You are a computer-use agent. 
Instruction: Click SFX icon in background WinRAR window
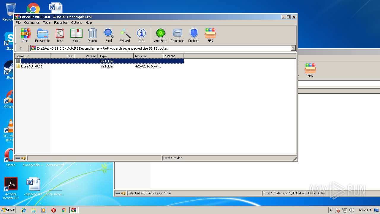click(x=310, y=70)
